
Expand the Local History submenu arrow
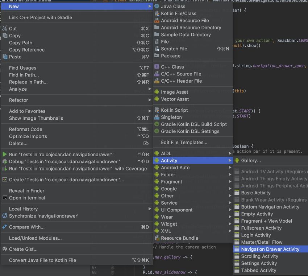click(150, 209)
